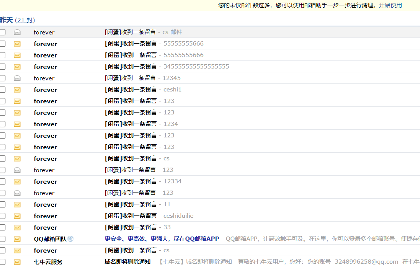This screenshot has width=420, height=266.
Task: Click the unread envelope icon beside the "ceshiduilie" email
Action: tap(17, 216)
